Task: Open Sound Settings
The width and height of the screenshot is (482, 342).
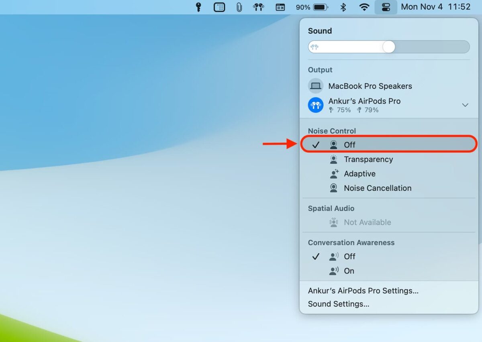Action: [x=338, y=304]
